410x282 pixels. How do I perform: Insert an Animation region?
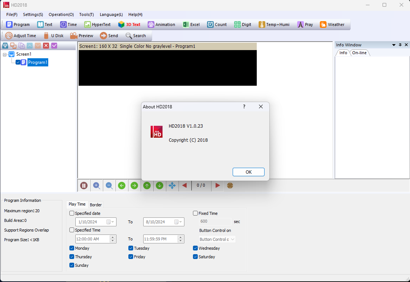(161, 24)
